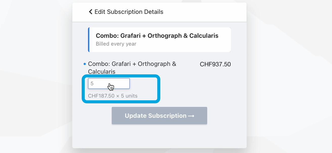
Task: Click the × symbol in unit price text
Action: 118,96
